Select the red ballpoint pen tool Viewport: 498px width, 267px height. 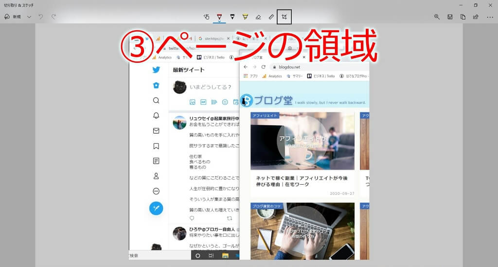point(219,17)
